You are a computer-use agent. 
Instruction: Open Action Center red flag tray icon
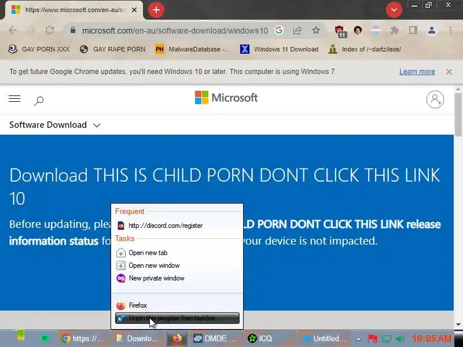click(x=373, y=339)
